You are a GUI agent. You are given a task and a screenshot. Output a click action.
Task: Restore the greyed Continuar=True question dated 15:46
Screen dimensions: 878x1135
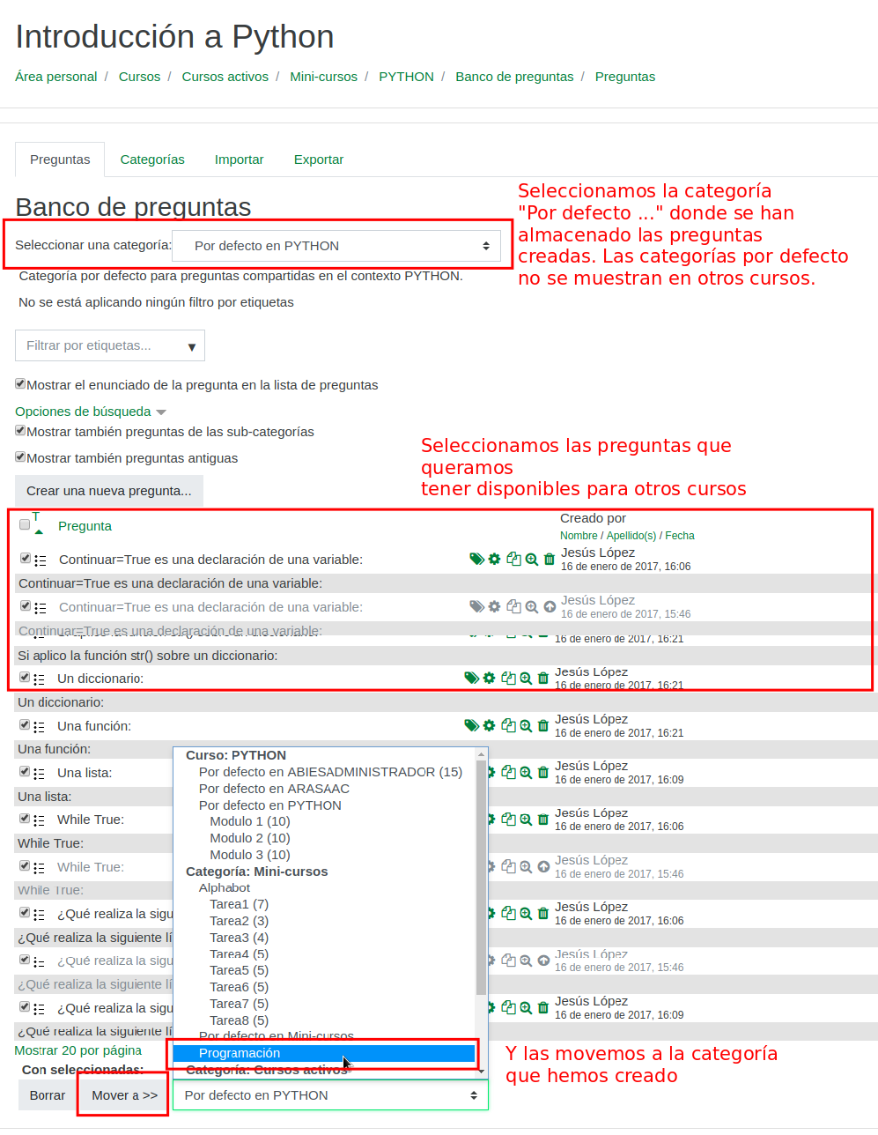pos(550,606)
